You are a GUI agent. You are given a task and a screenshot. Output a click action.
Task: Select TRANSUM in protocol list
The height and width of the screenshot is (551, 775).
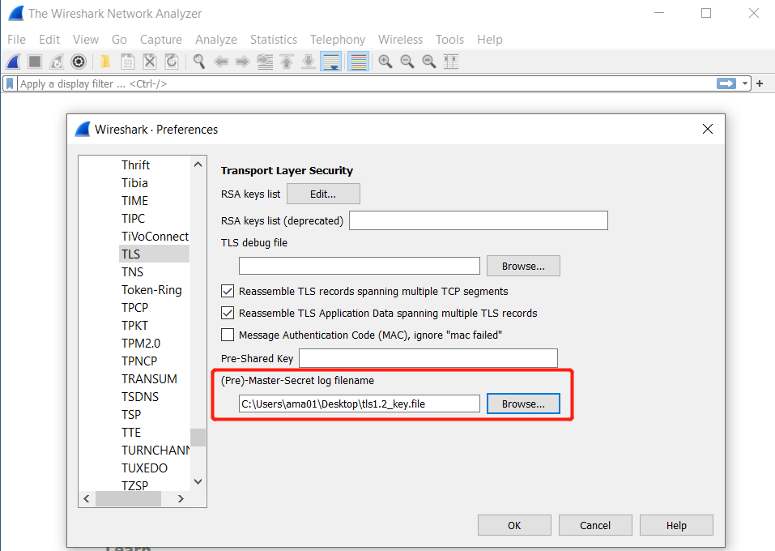point(149,379)
